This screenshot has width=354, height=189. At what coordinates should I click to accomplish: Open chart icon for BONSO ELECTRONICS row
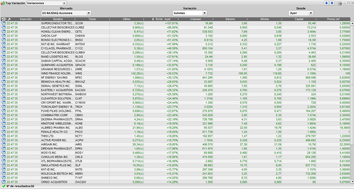click(x=3, y=40)
